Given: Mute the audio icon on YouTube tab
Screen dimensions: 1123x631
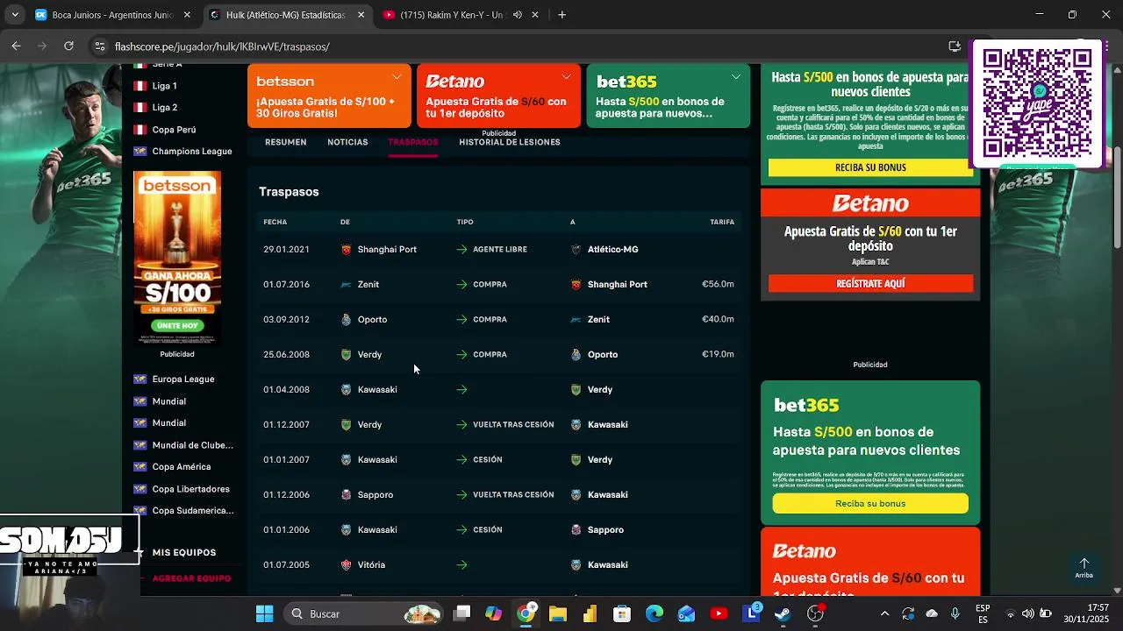Looking at the screenshot, I should coord(518,15).
